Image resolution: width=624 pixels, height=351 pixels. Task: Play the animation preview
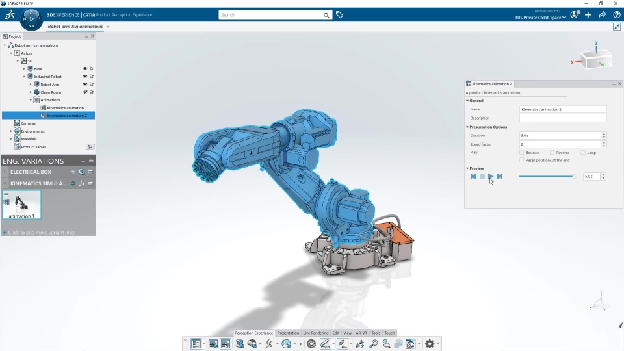pyautogui.click(x=491, y=176)
